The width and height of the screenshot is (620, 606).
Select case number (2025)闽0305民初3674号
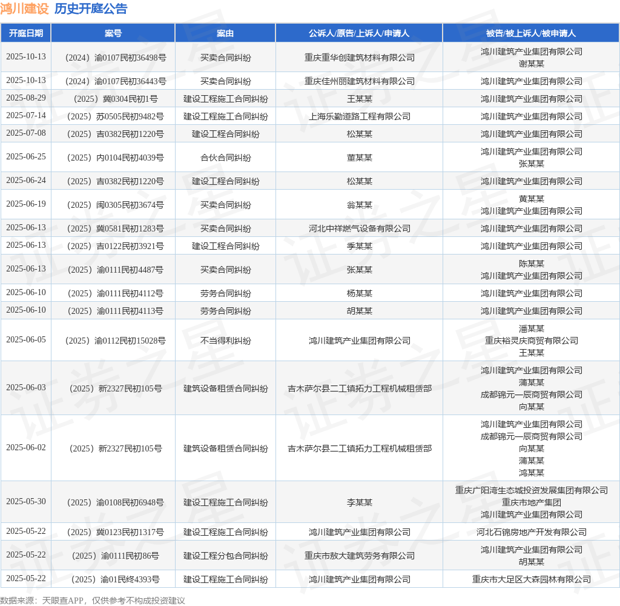tap(116, 205)
